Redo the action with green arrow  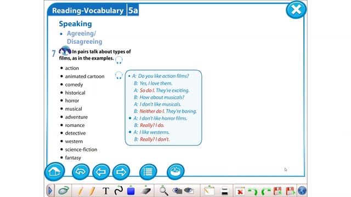[x=265, y=192]
